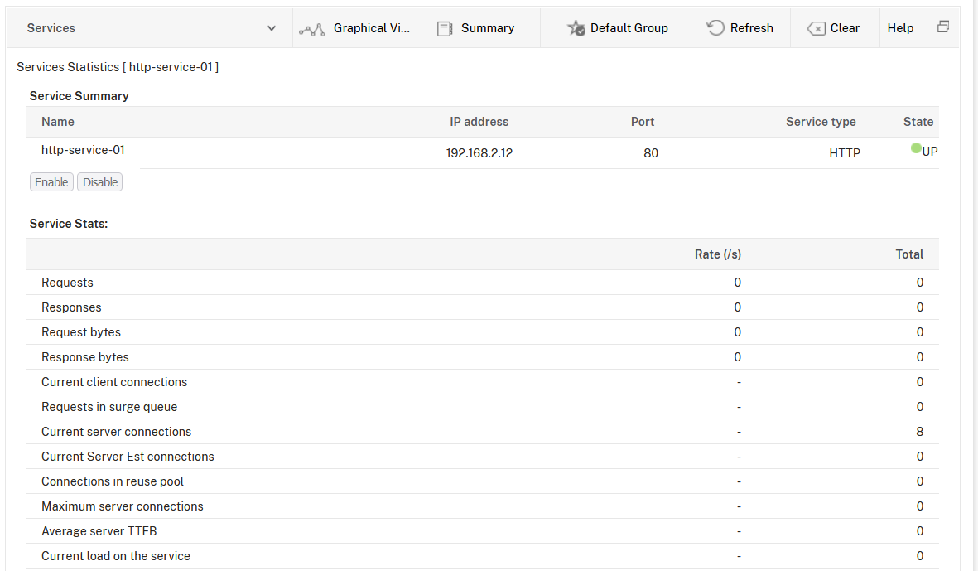Click the http-service-01 service name

83,150
